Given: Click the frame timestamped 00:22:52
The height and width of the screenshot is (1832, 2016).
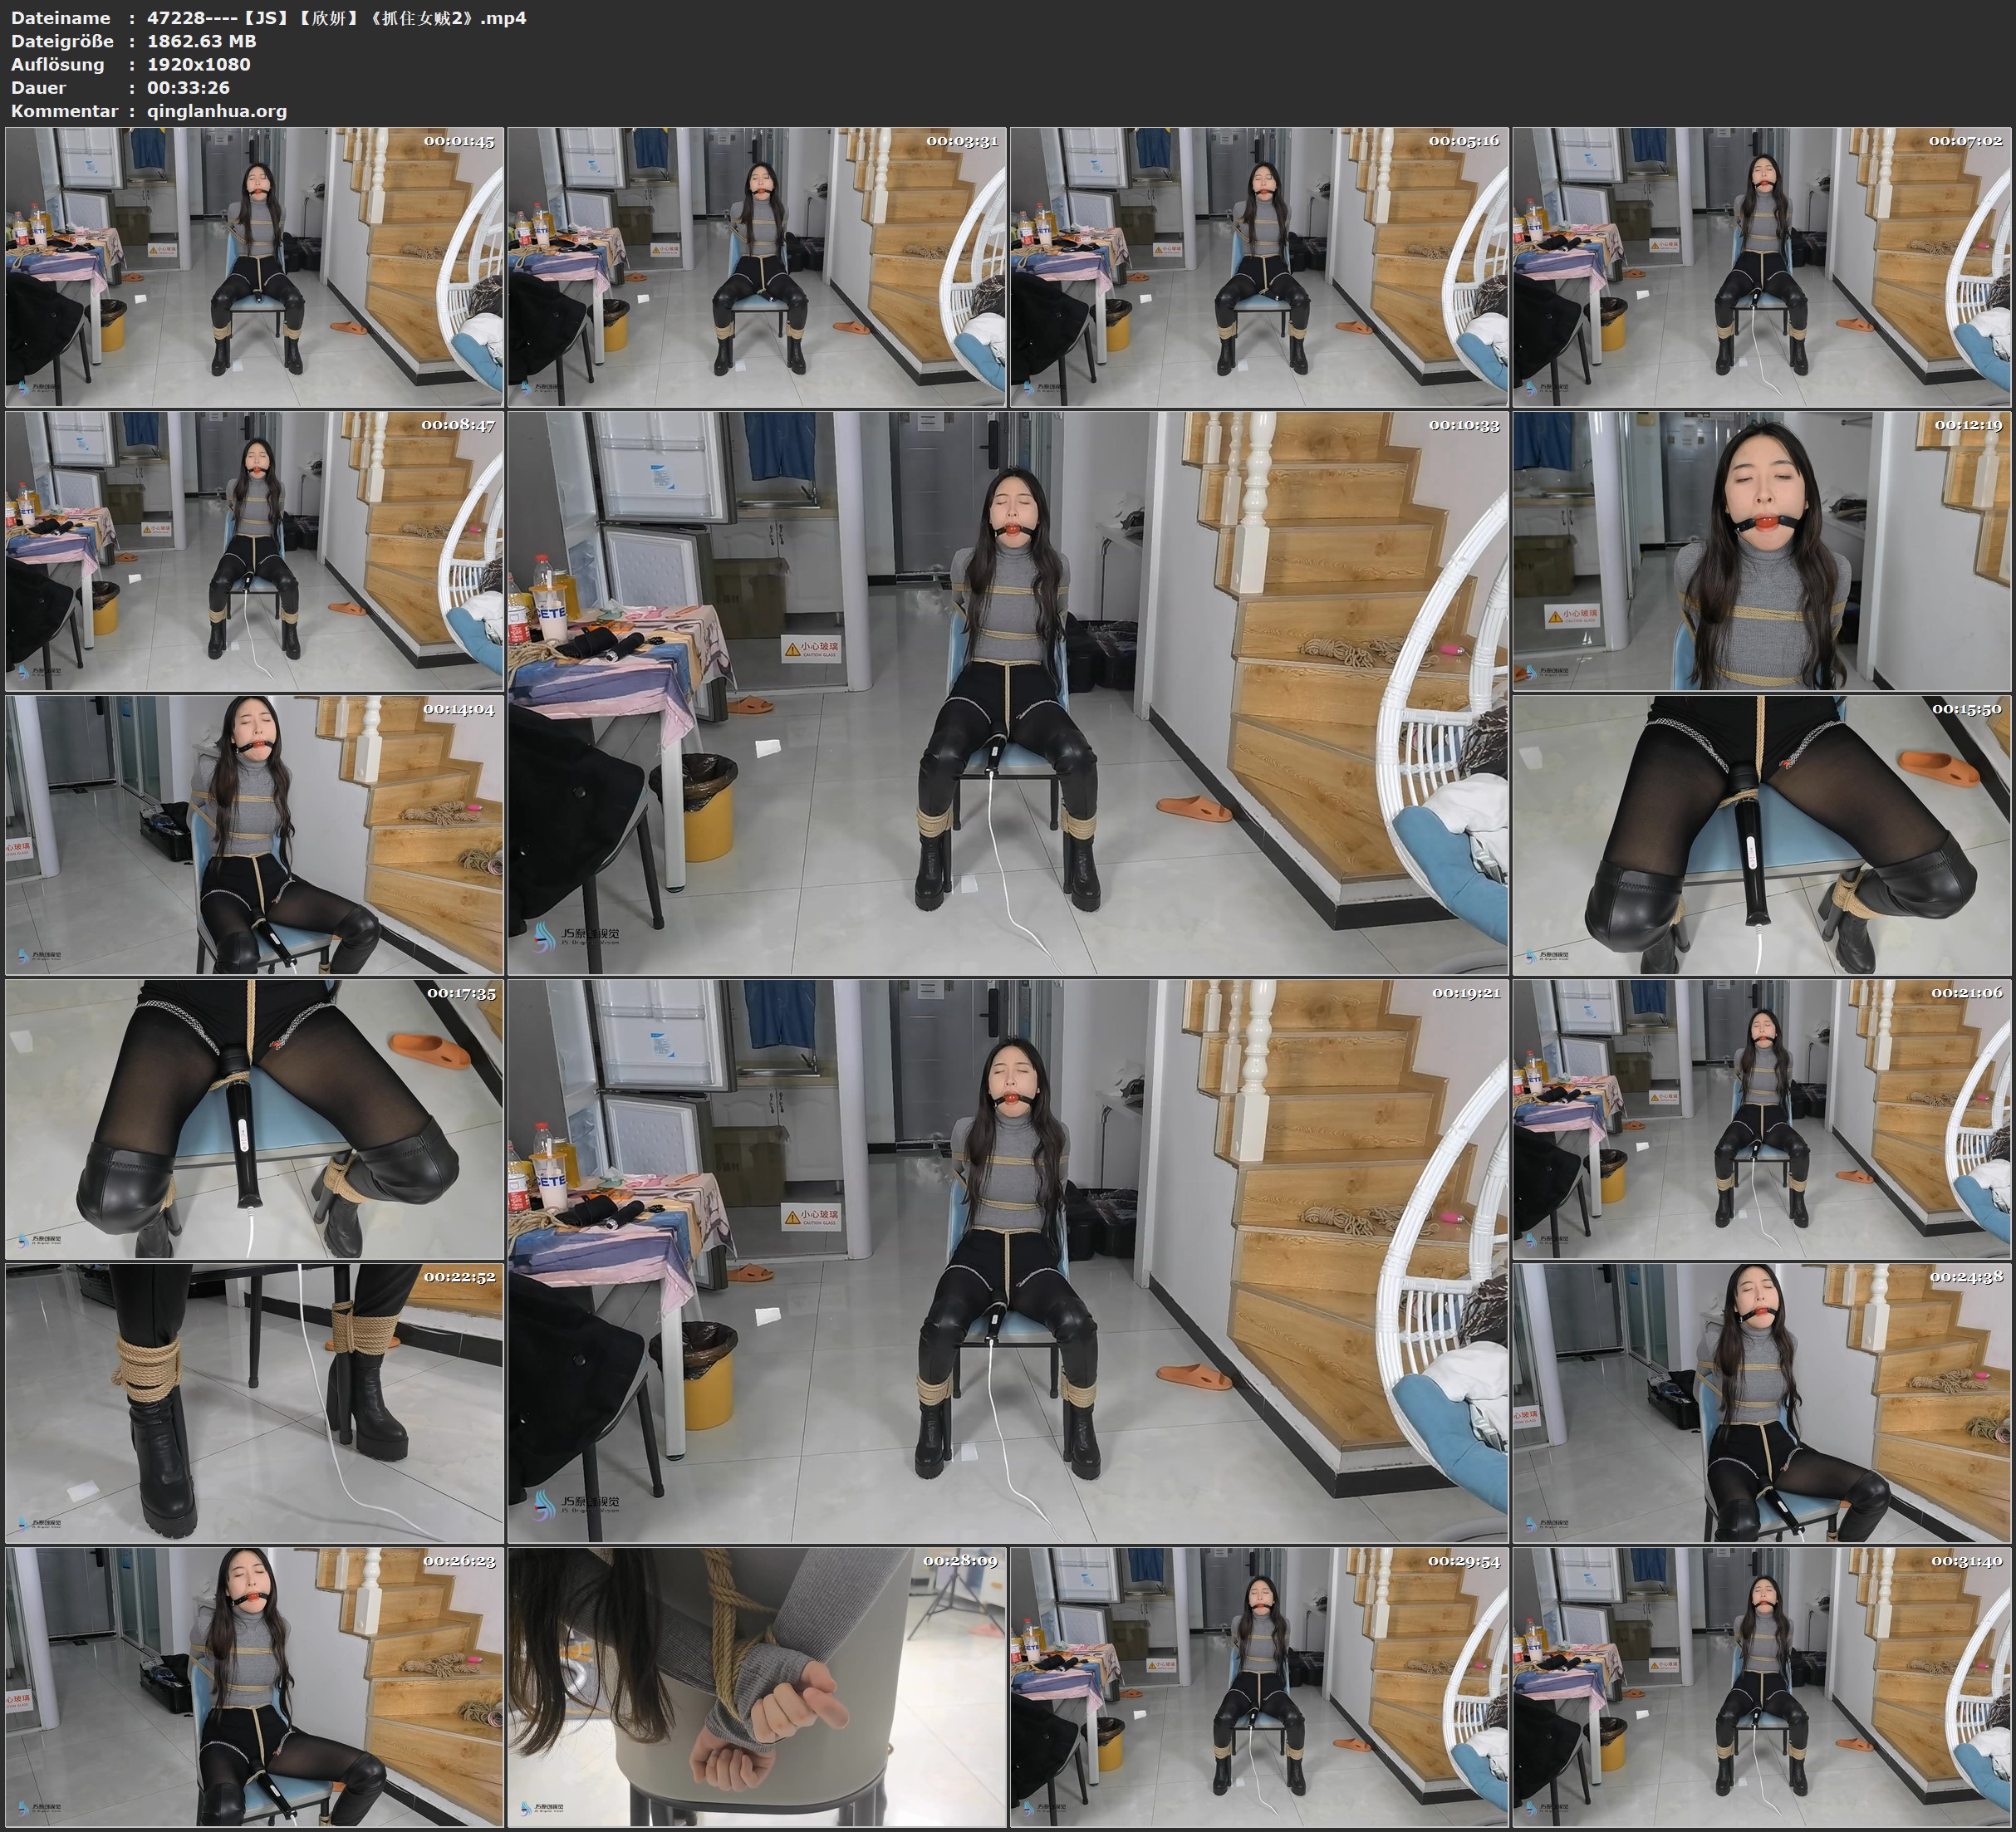Looking at the screenshot, I should click(x=254, y=1403).
